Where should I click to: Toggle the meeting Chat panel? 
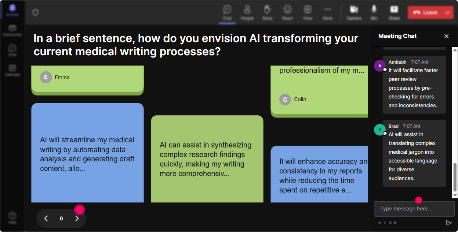[227, 12]
